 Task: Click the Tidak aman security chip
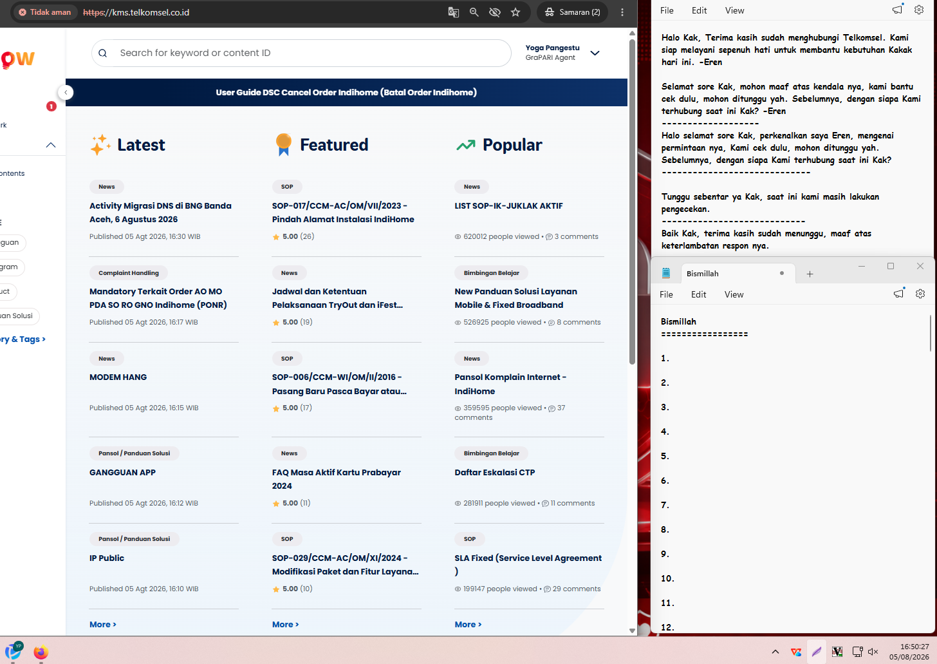(45, 12)
